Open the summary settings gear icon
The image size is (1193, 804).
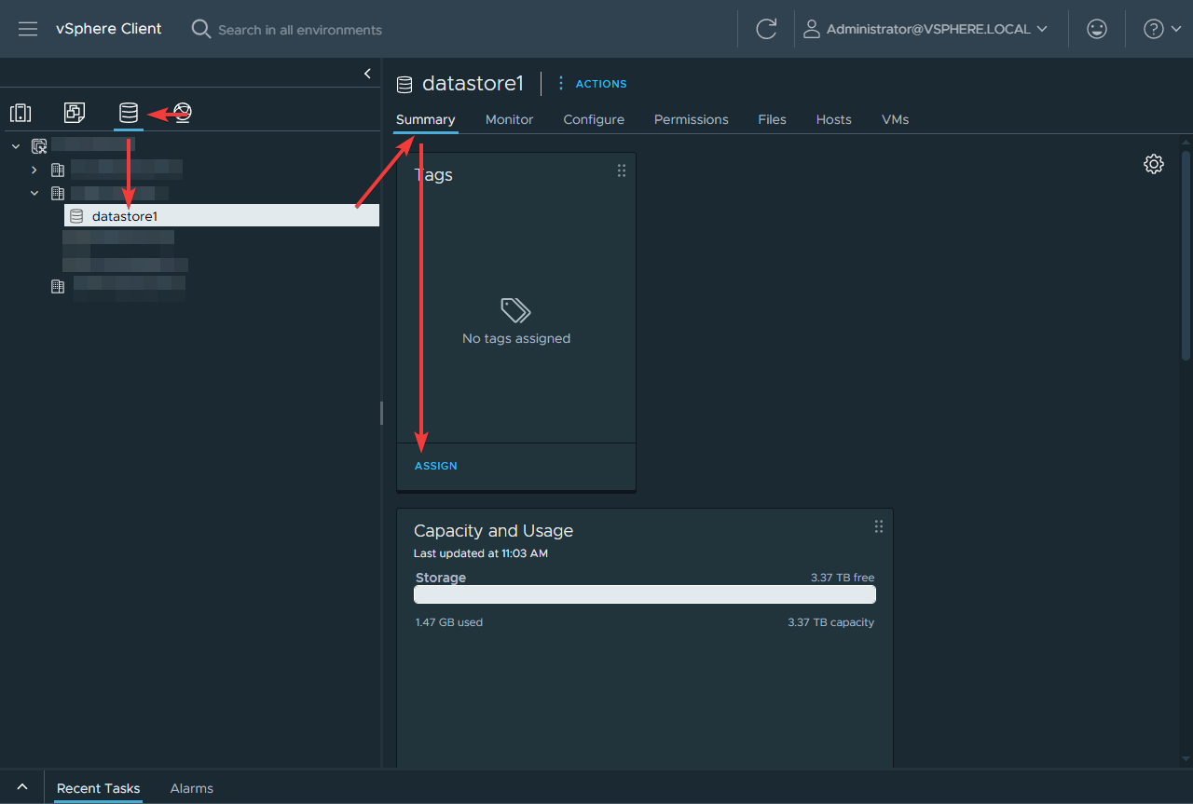point(1154,164)
